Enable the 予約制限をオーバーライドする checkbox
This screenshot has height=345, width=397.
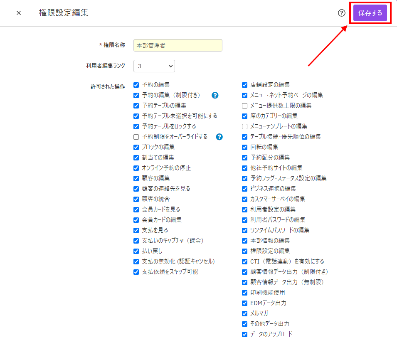pyautogui.click(x=136, y=137)
